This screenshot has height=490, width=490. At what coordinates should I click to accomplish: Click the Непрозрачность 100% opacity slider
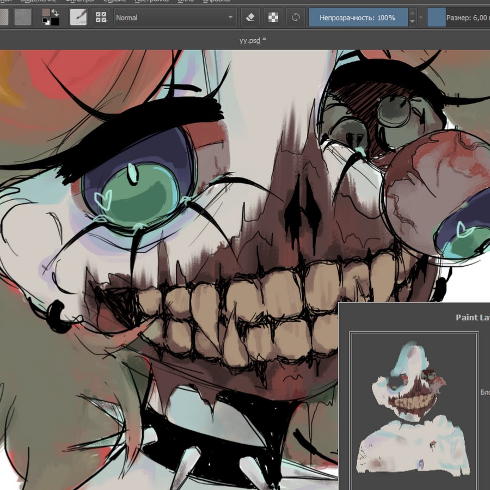coord(358,17)
